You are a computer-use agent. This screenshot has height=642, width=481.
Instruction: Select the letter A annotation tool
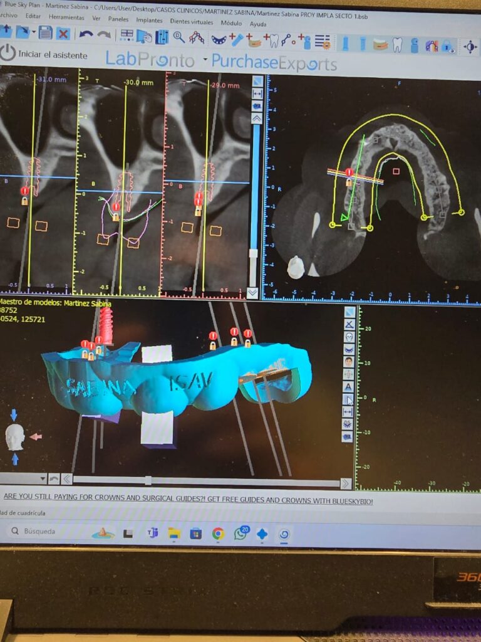tap(349, 386)
